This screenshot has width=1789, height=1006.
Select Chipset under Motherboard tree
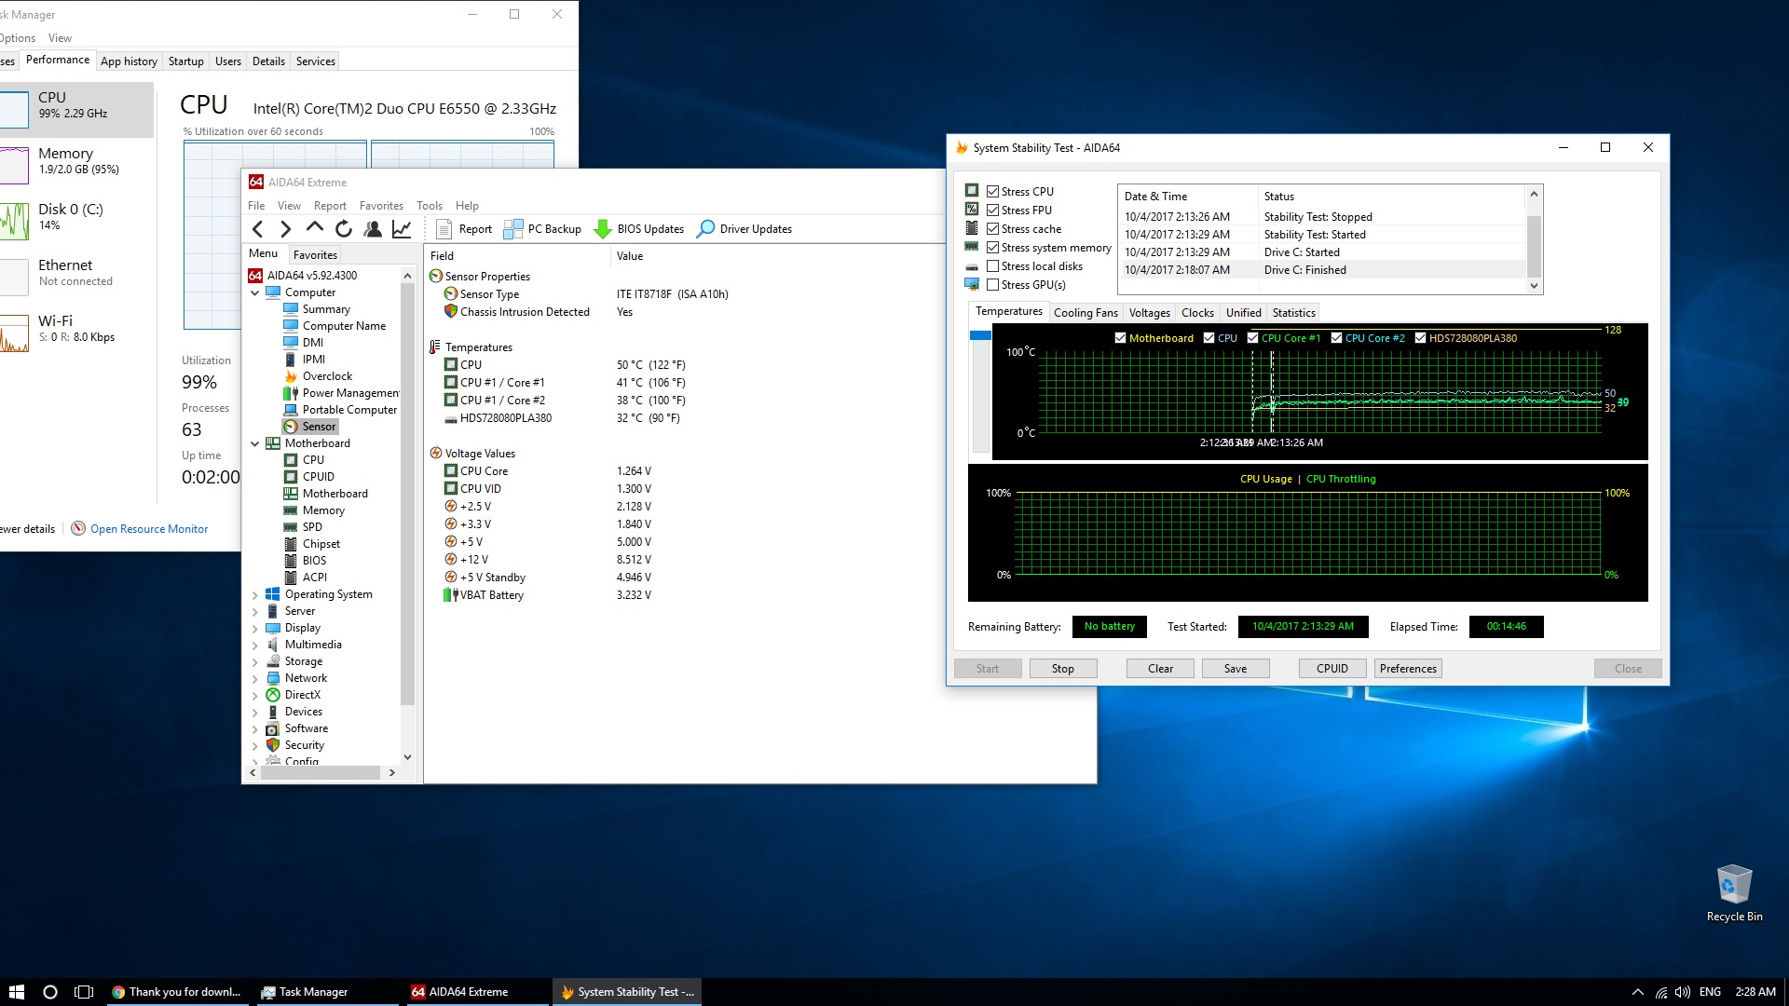pos(311,544)
